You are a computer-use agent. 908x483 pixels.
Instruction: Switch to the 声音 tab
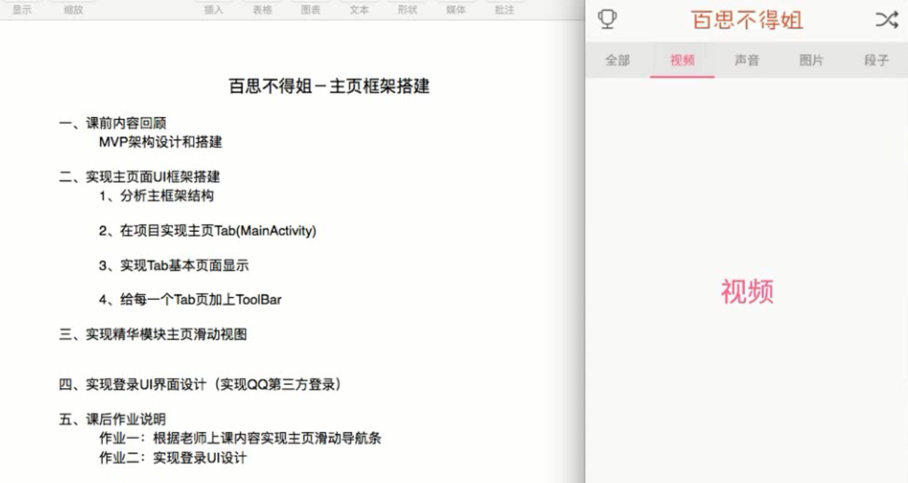pyautogui.click(x=746, y=60)
